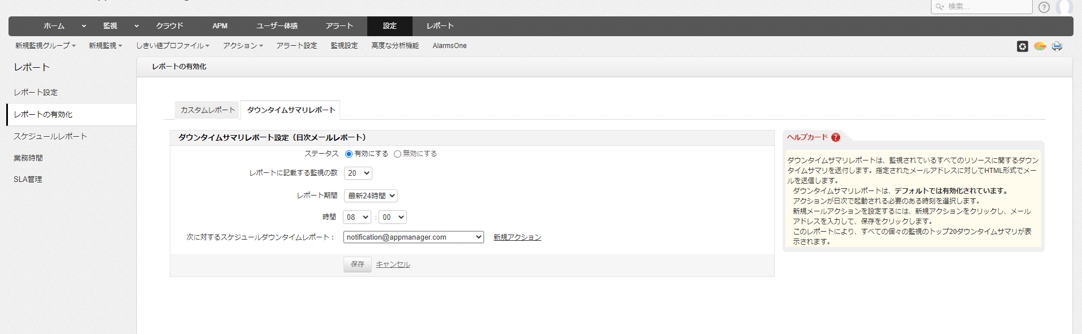Open the 監視 main menu
The width and height of the screenshot is (1082, 334).
coord(110,26)
